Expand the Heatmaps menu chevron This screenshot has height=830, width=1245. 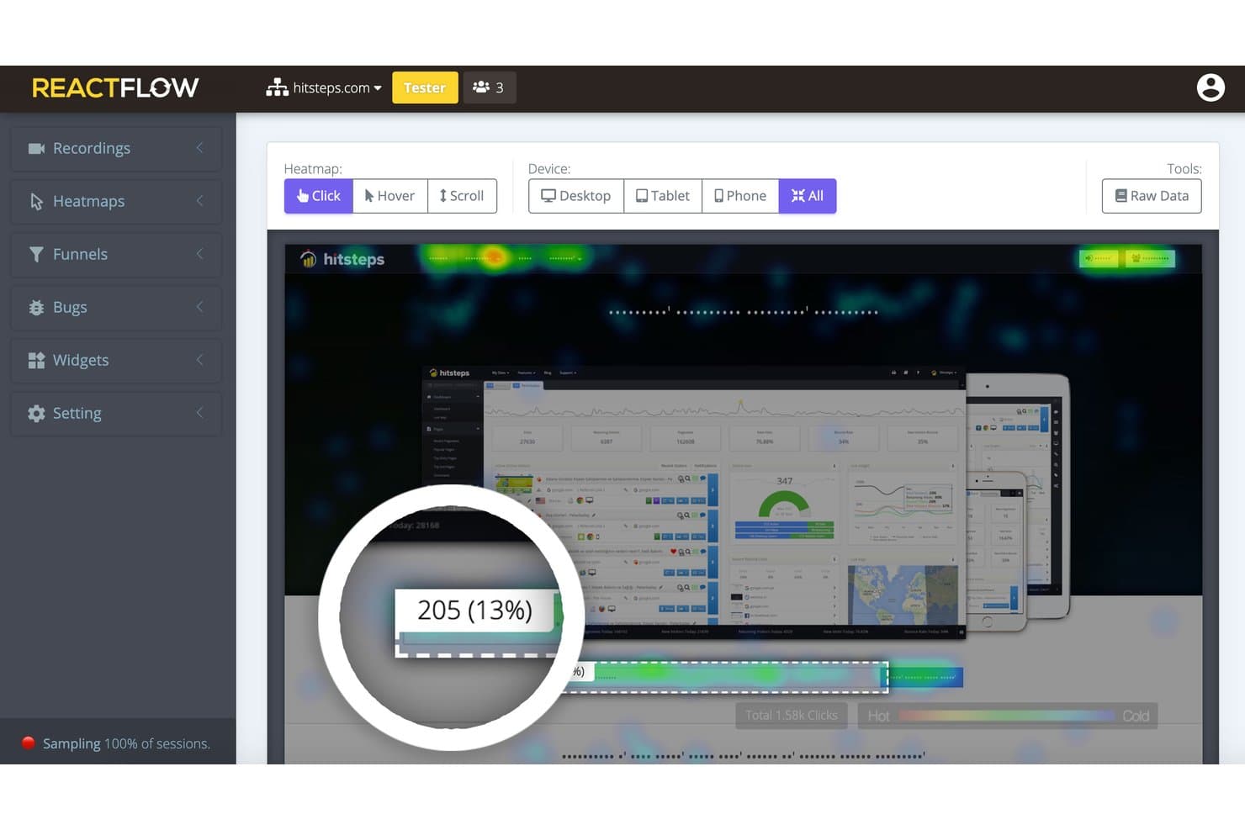pos(199,201)
